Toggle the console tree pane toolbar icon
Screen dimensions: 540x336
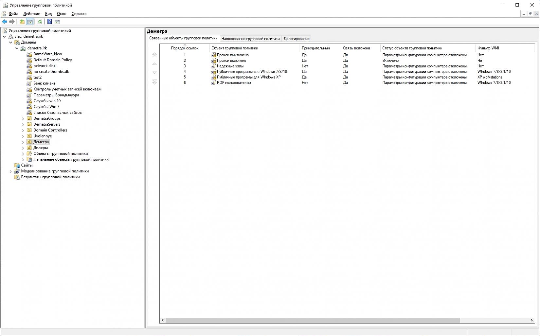point(30,22)
